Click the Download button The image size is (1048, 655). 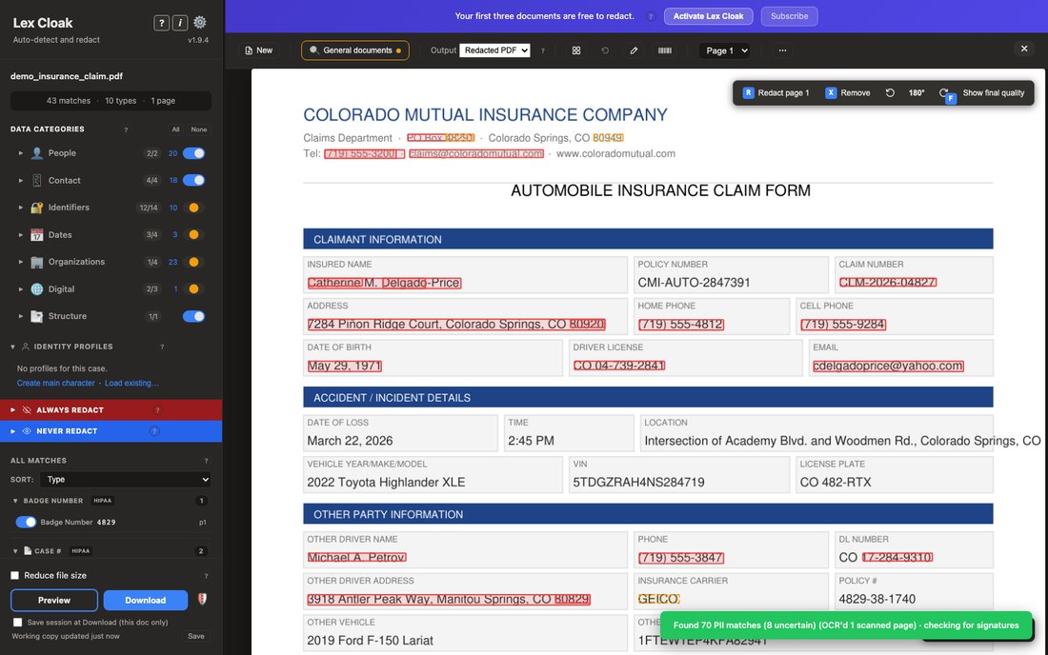point(146,600)
